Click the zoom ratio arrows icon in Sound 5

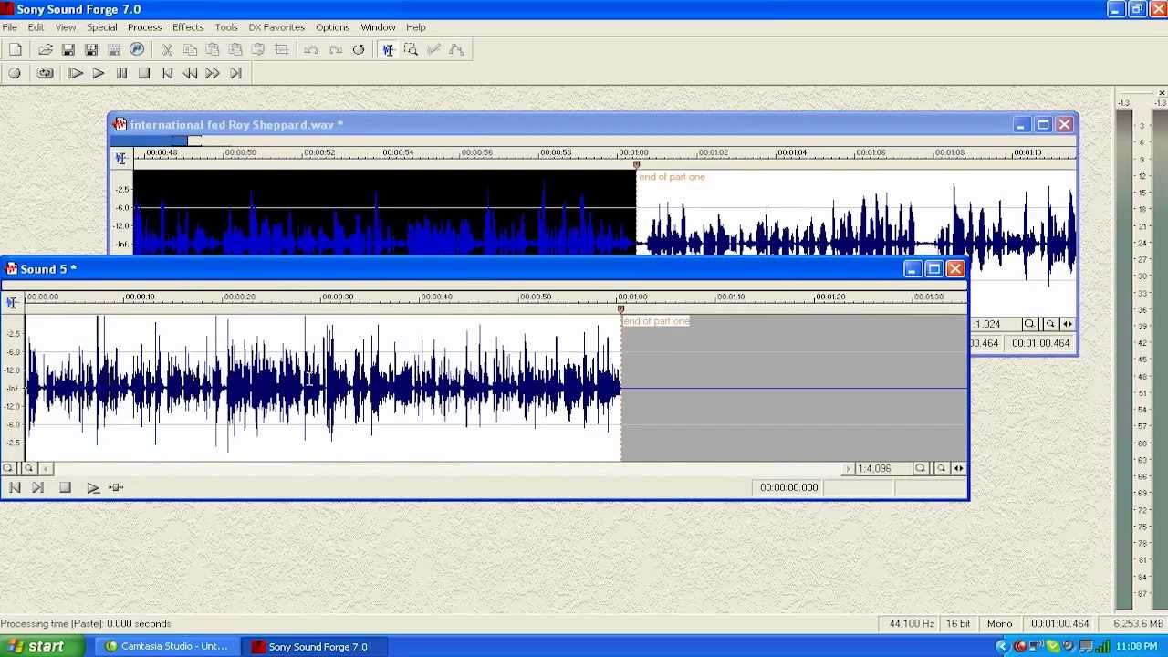(959, 468)
